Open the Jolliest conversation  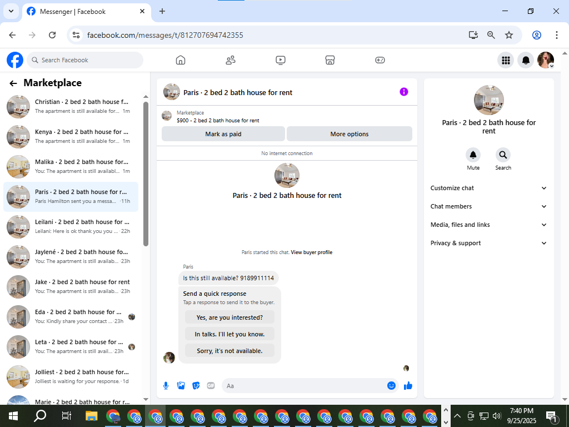point(71,377)
